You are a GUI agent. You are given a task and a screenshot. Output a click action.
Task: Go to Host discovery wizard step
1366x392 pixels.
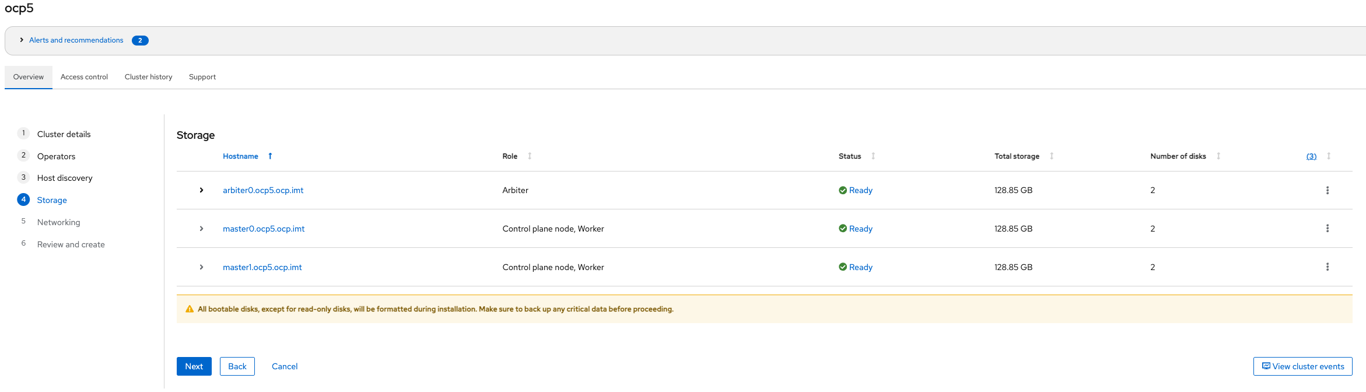[x=65, y=178]
